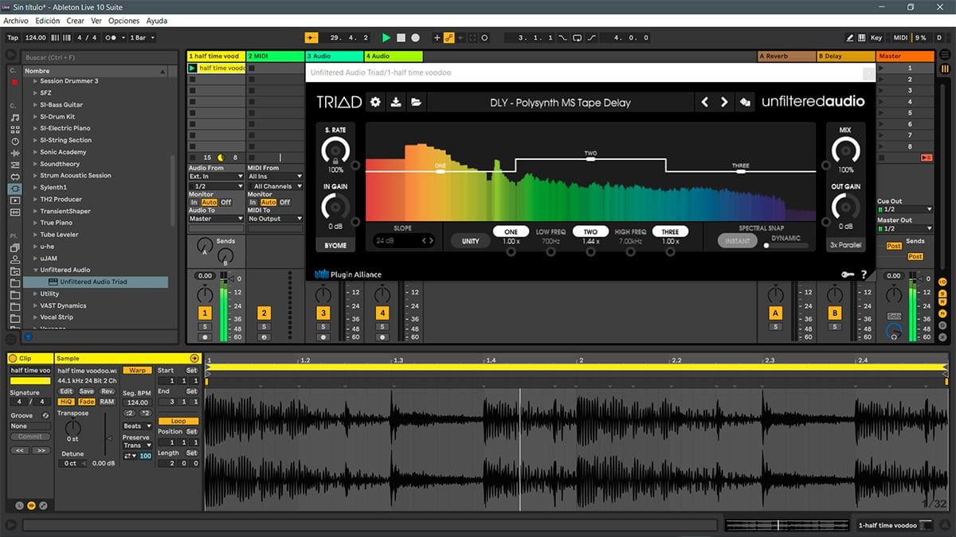
Task: Open the Ver menu
Action: pyautogui.click(x=96, y=21)
